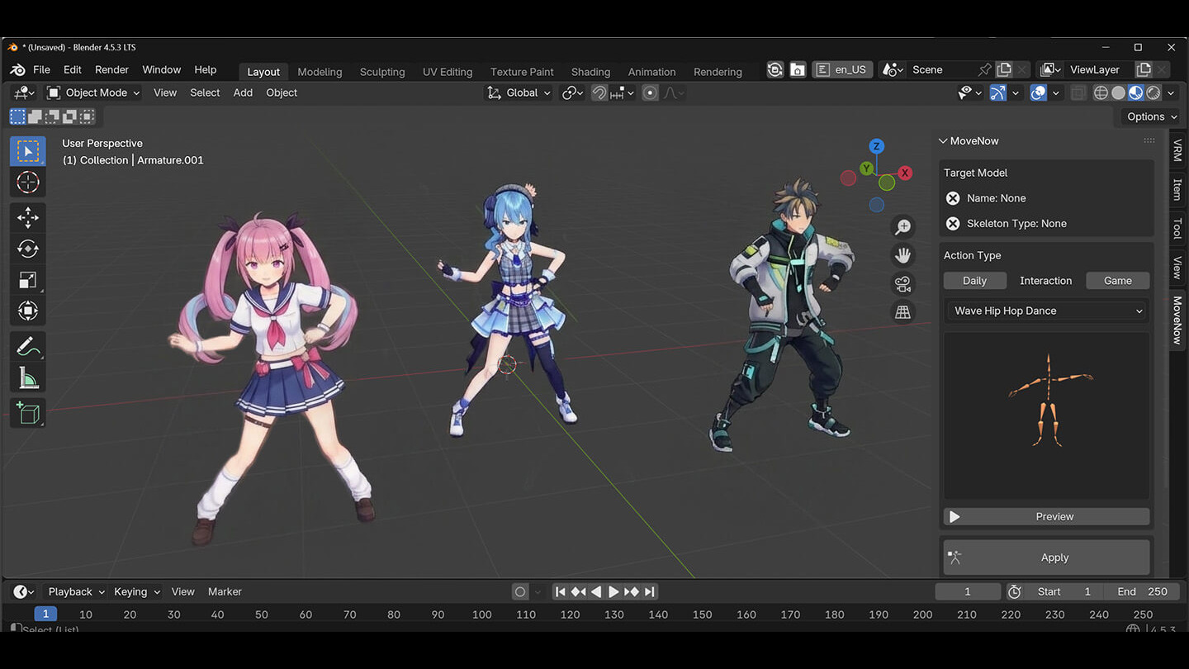The width and height of the screenshot is (1189, 669).
Task: Choose the Add Cube tool
Action: pos(27,412)
